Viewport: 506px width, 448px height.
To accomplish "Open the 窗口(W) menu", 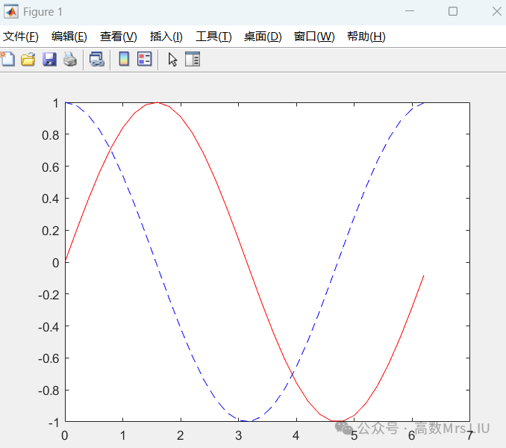I will (314, 37).
